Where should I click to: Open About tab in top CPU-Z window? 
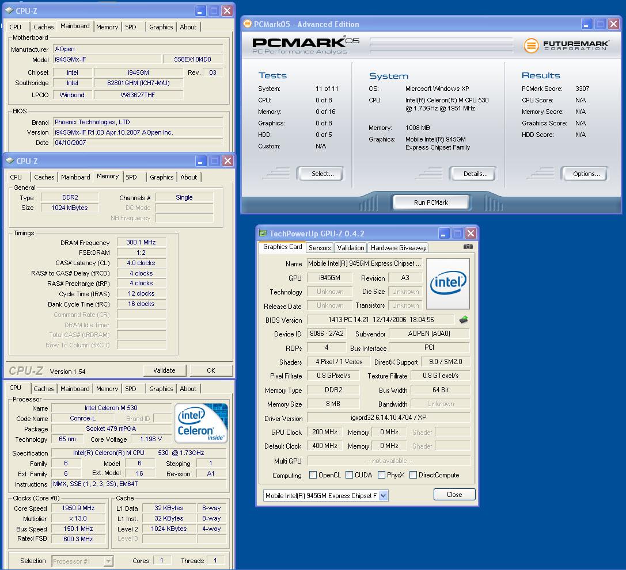click(188, 26)
